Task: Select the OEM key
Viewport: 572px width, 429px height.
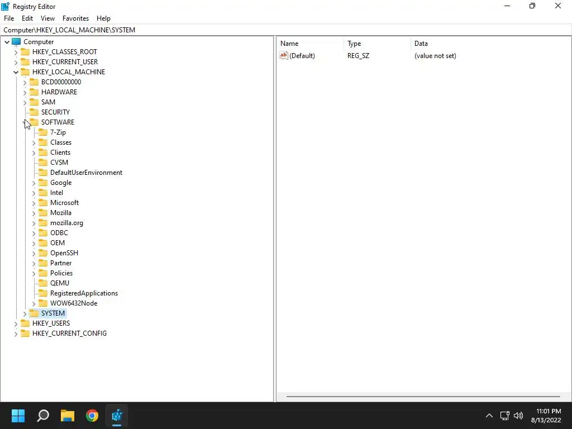Action: [x=58, y=243]
